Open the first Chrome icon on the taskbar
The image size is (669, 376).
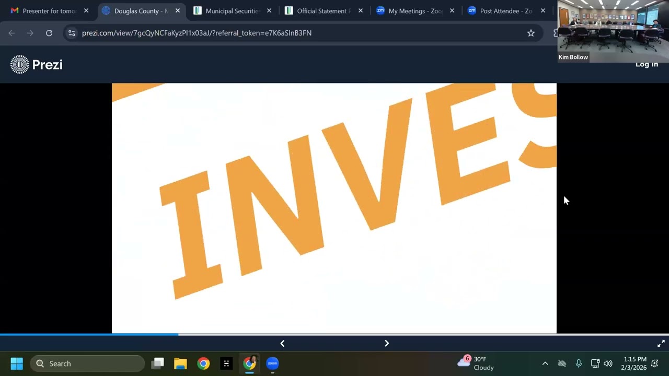coord(203,363)
